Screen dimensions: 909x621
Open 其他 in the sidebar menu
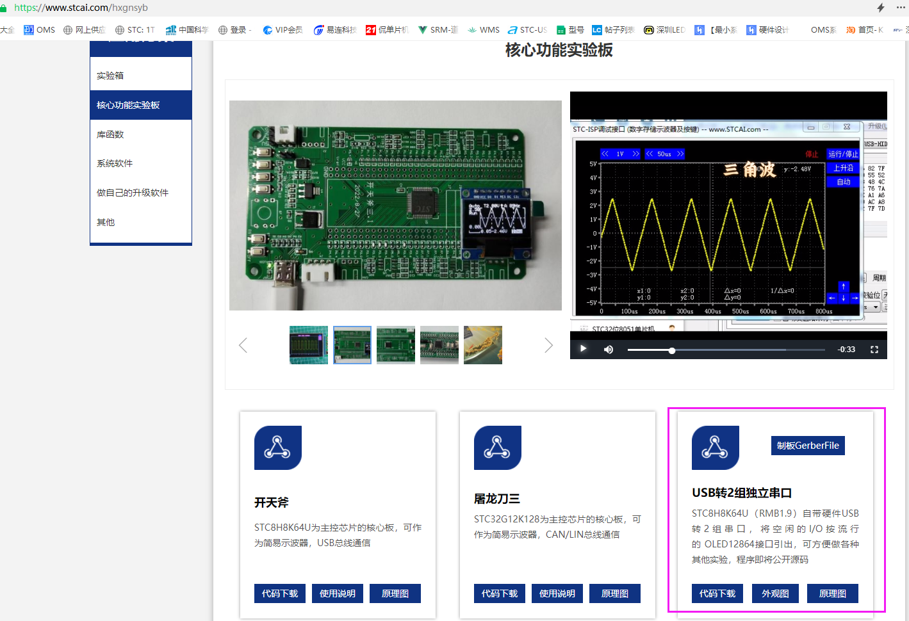[x=141, y=222]
